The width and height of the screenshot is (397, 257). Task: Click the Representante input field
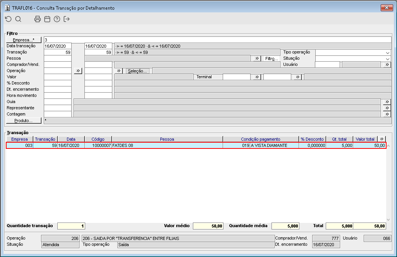coord(58,108)
